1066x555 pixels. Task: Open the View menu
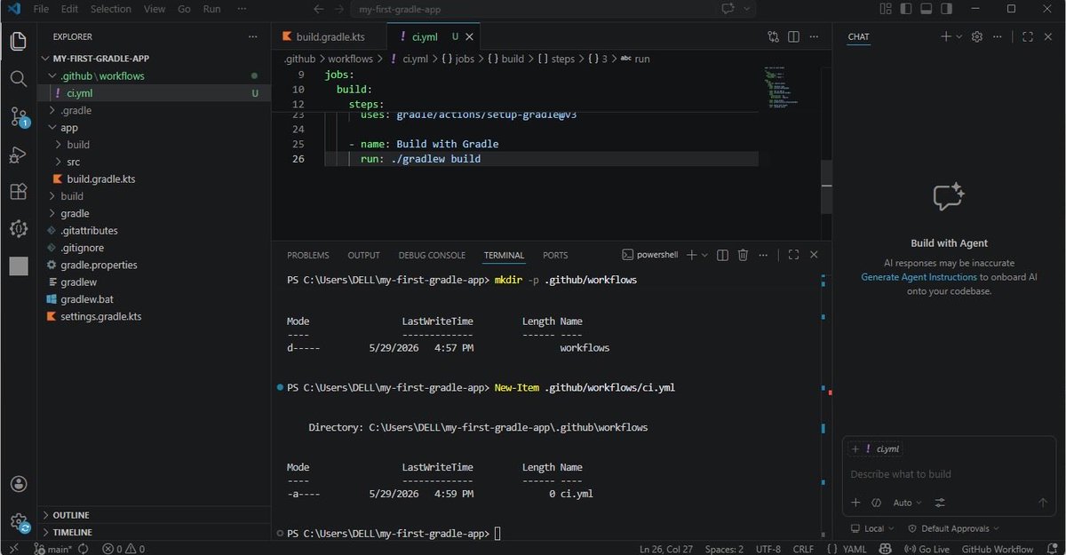(155, 9)
